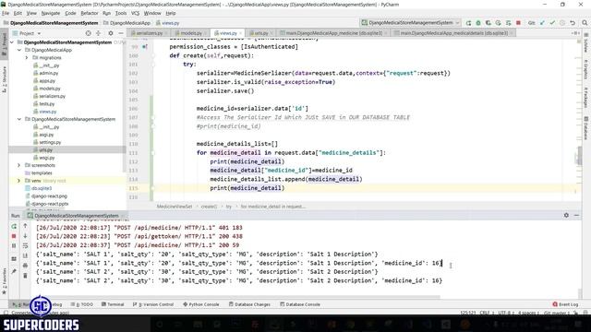Collapse the inner DjangoMedicalStoreManagementSystem package
The width and height of the screenshot is (591, 332).
coord(19,119)
